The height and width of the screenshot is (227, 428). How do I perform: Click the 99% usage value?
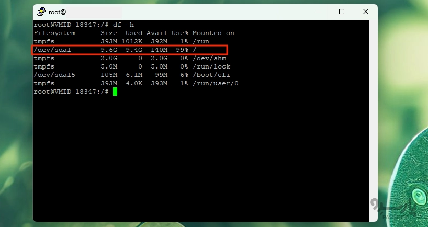(182, 50)
